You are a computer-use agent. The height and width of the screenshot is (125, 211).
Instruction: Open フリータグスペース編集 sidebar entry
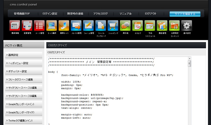click(24, 80)
